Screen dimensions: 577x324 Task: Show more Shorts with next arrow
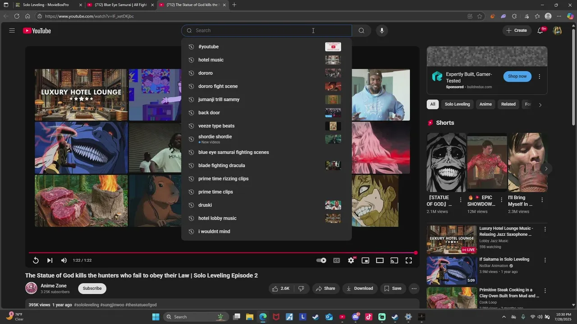(546, 169)
